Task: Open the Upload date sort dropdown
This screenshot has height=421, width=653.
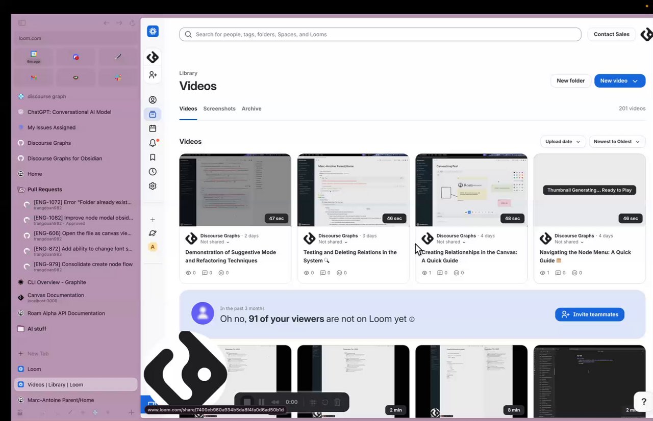Action: (563, 142)
